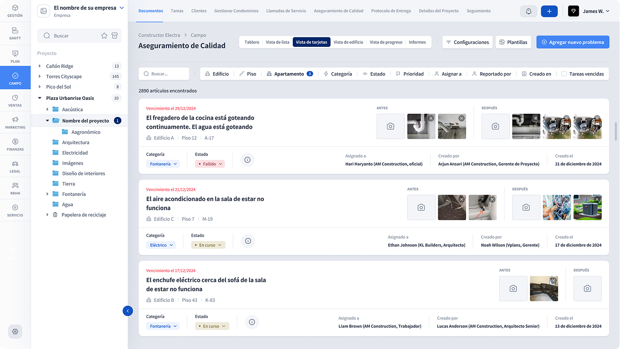Viewport: 620px width, 349px height.
Task: Open the heat pump AFTER photo thumbnail
Action: click(x=588, y=208)
